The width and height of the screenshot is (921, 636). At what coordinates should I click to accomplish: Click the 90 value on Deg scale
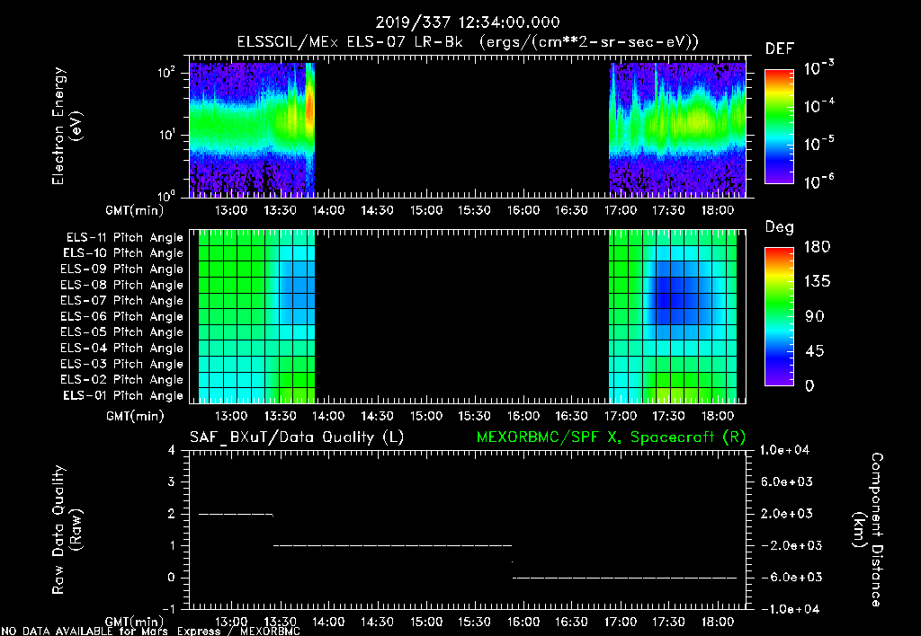(814, 316)
